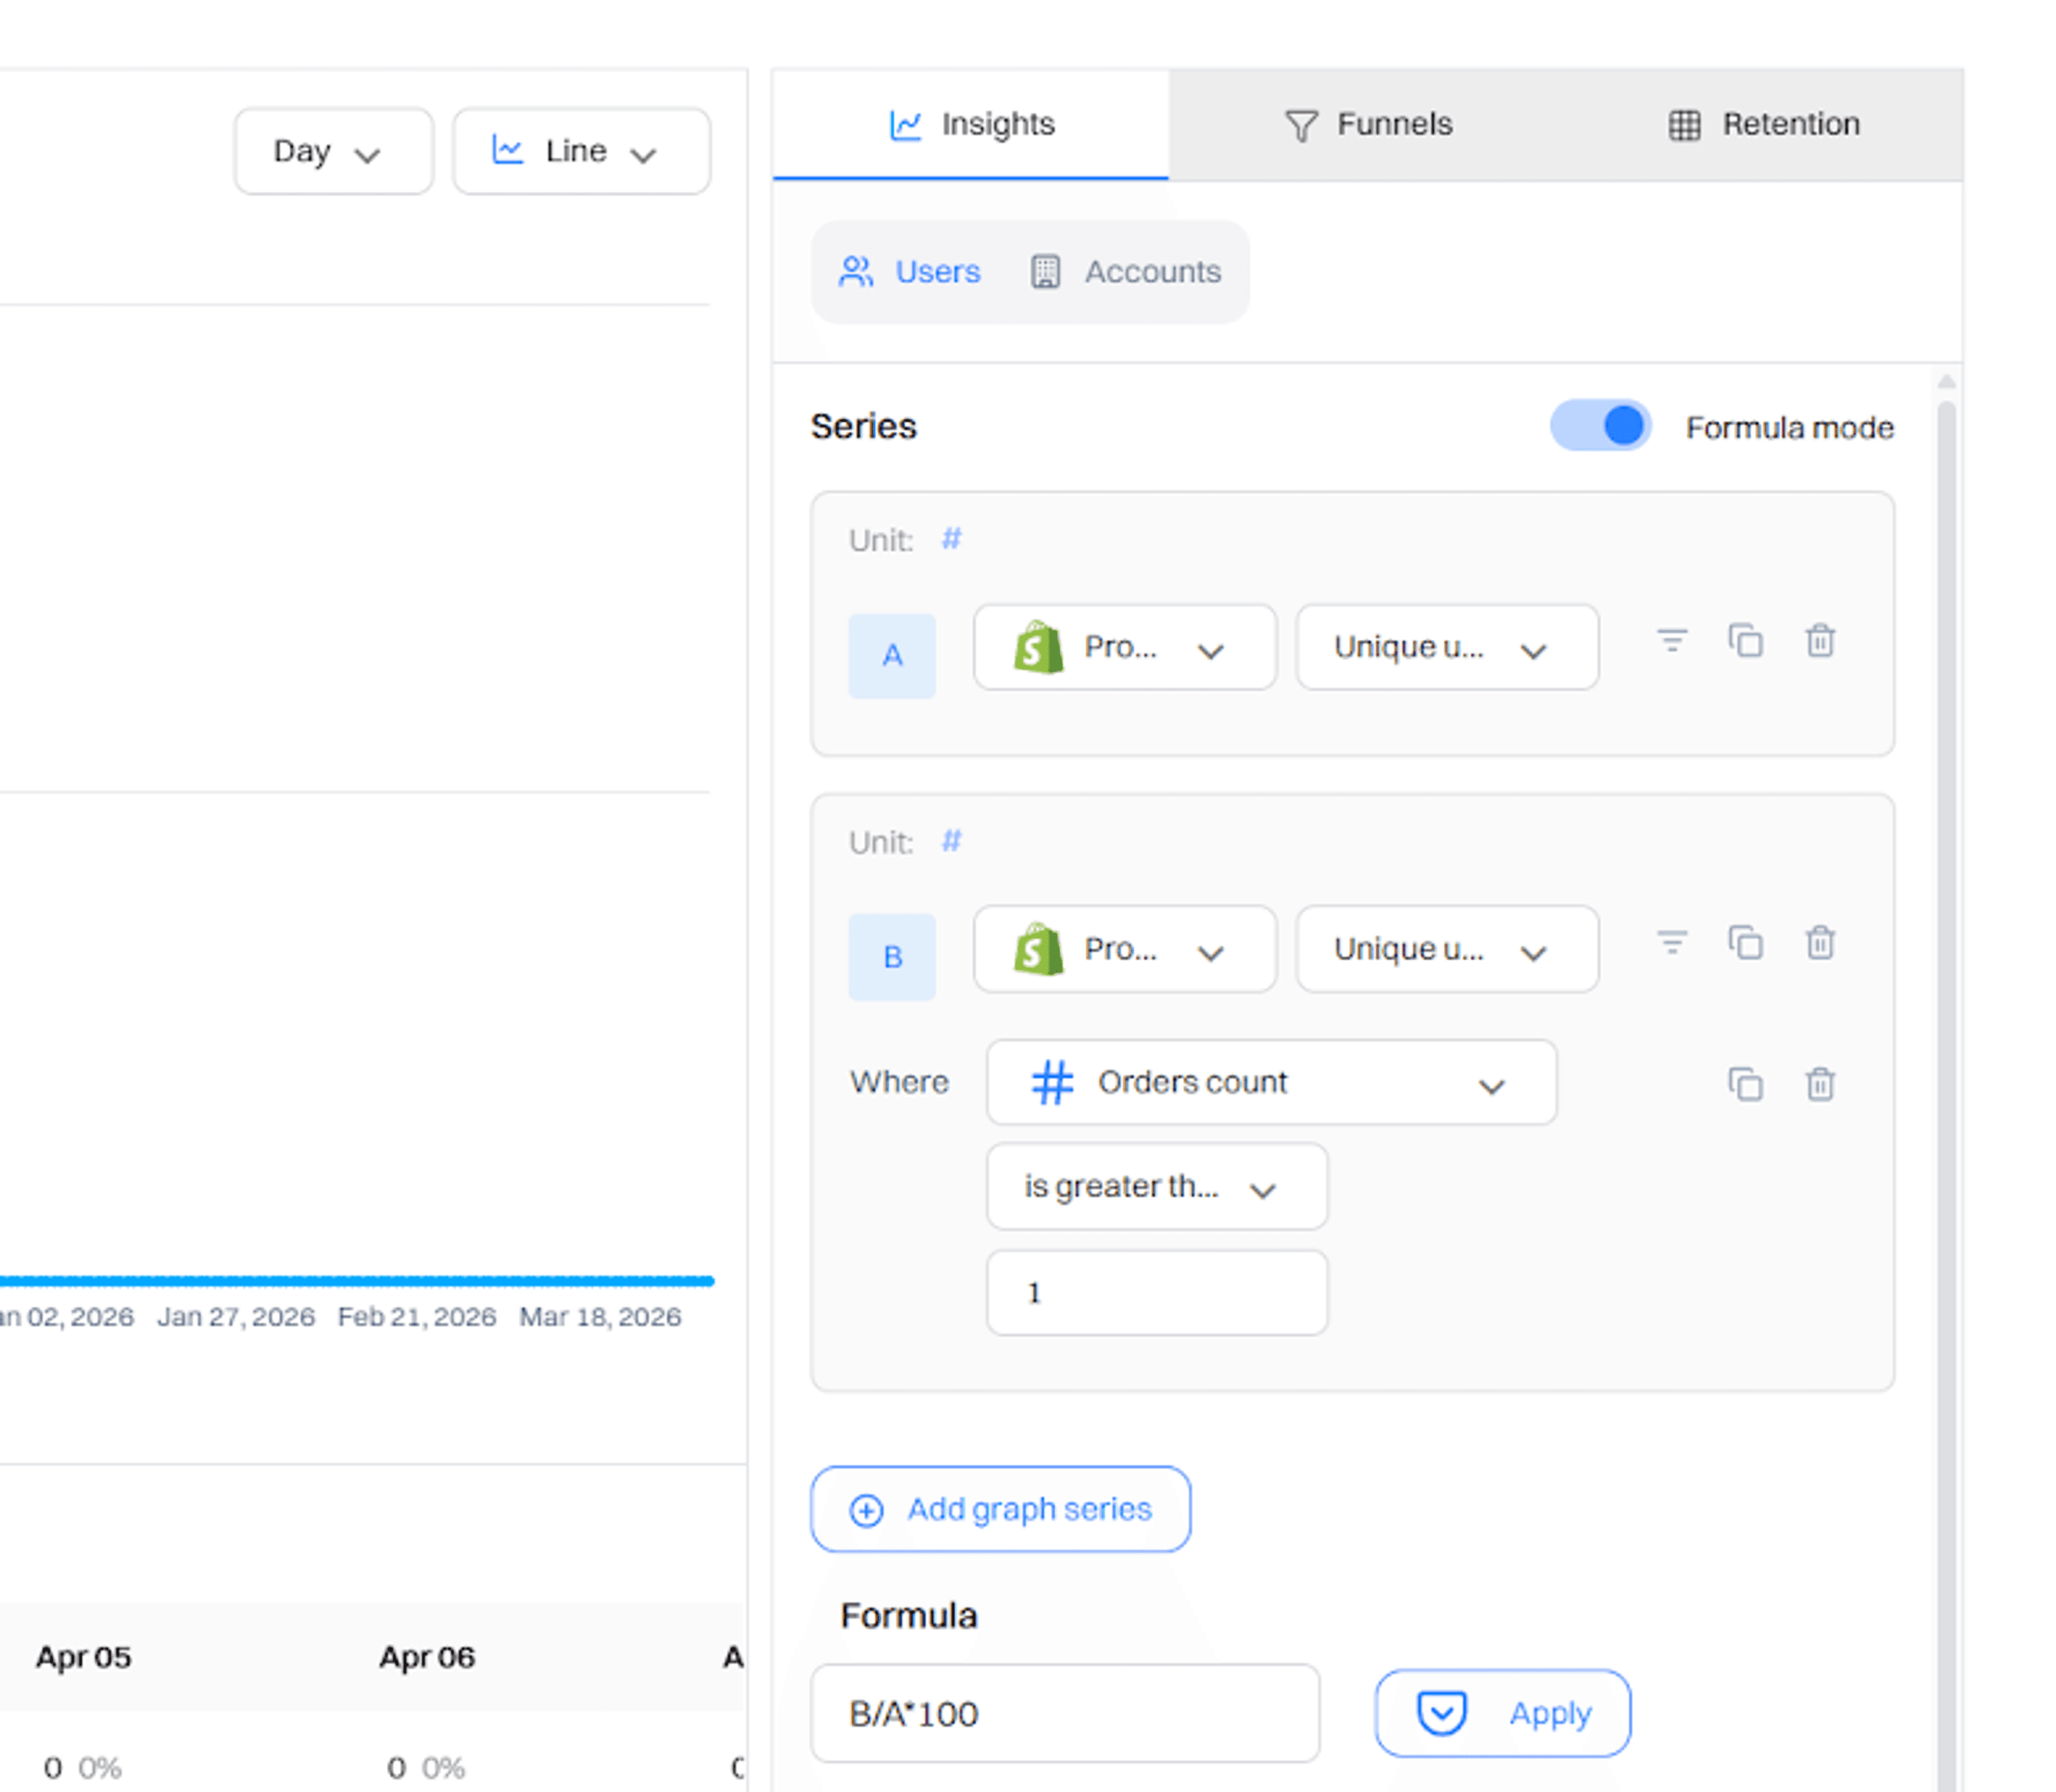
Task: Remove the Orders count where filter
Action: 1819,1084
